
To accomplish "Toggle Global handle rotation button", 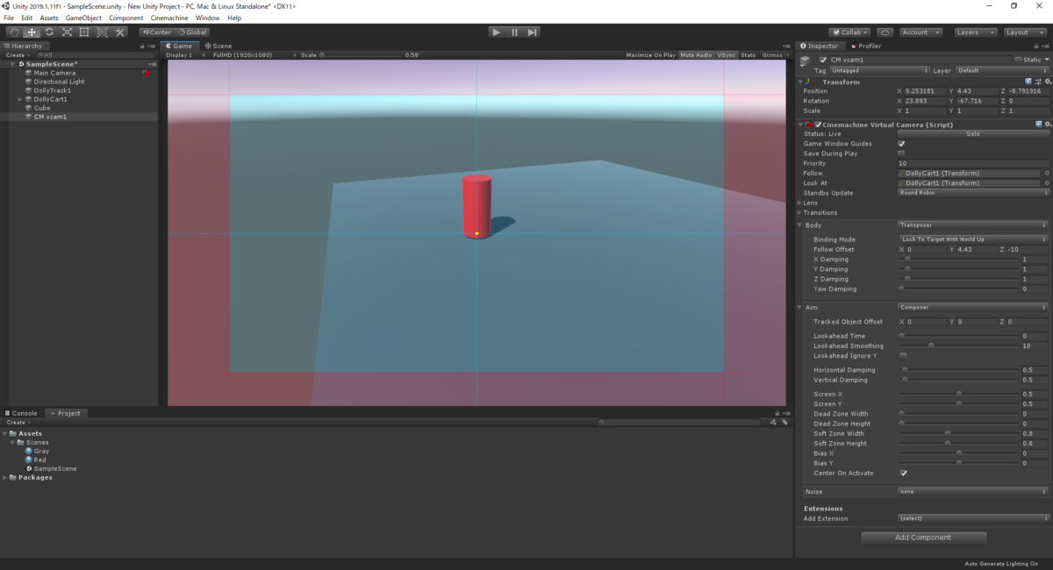I will click(x=191, y=32).
